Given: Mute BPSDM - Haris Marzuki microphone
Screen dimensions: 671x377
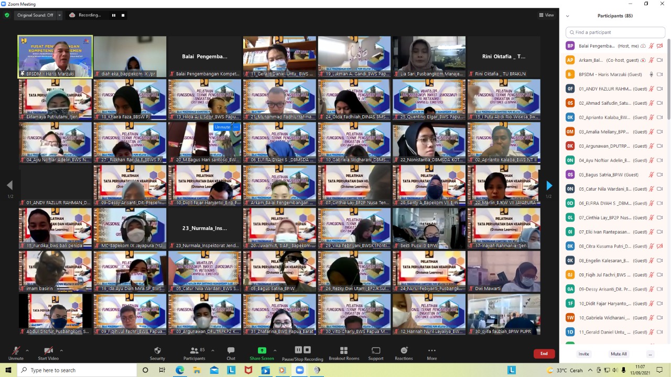Looking at the screenshot, I should coord(651,74).
